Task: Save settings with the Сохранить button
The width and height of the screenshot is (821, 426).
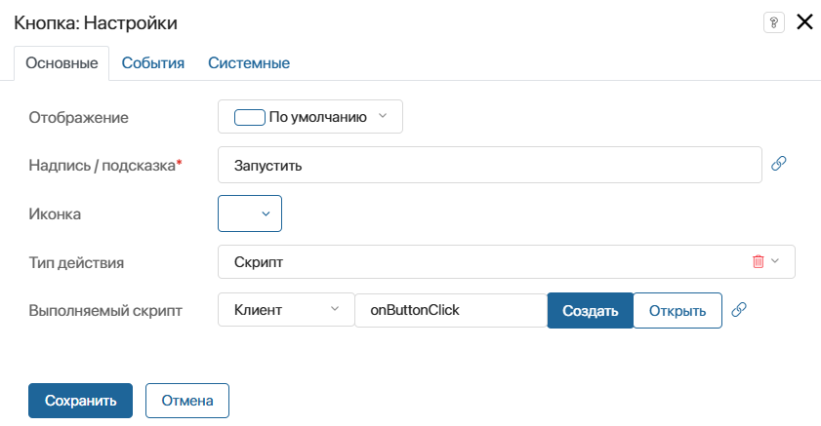Action: click(x=80, y=400)
